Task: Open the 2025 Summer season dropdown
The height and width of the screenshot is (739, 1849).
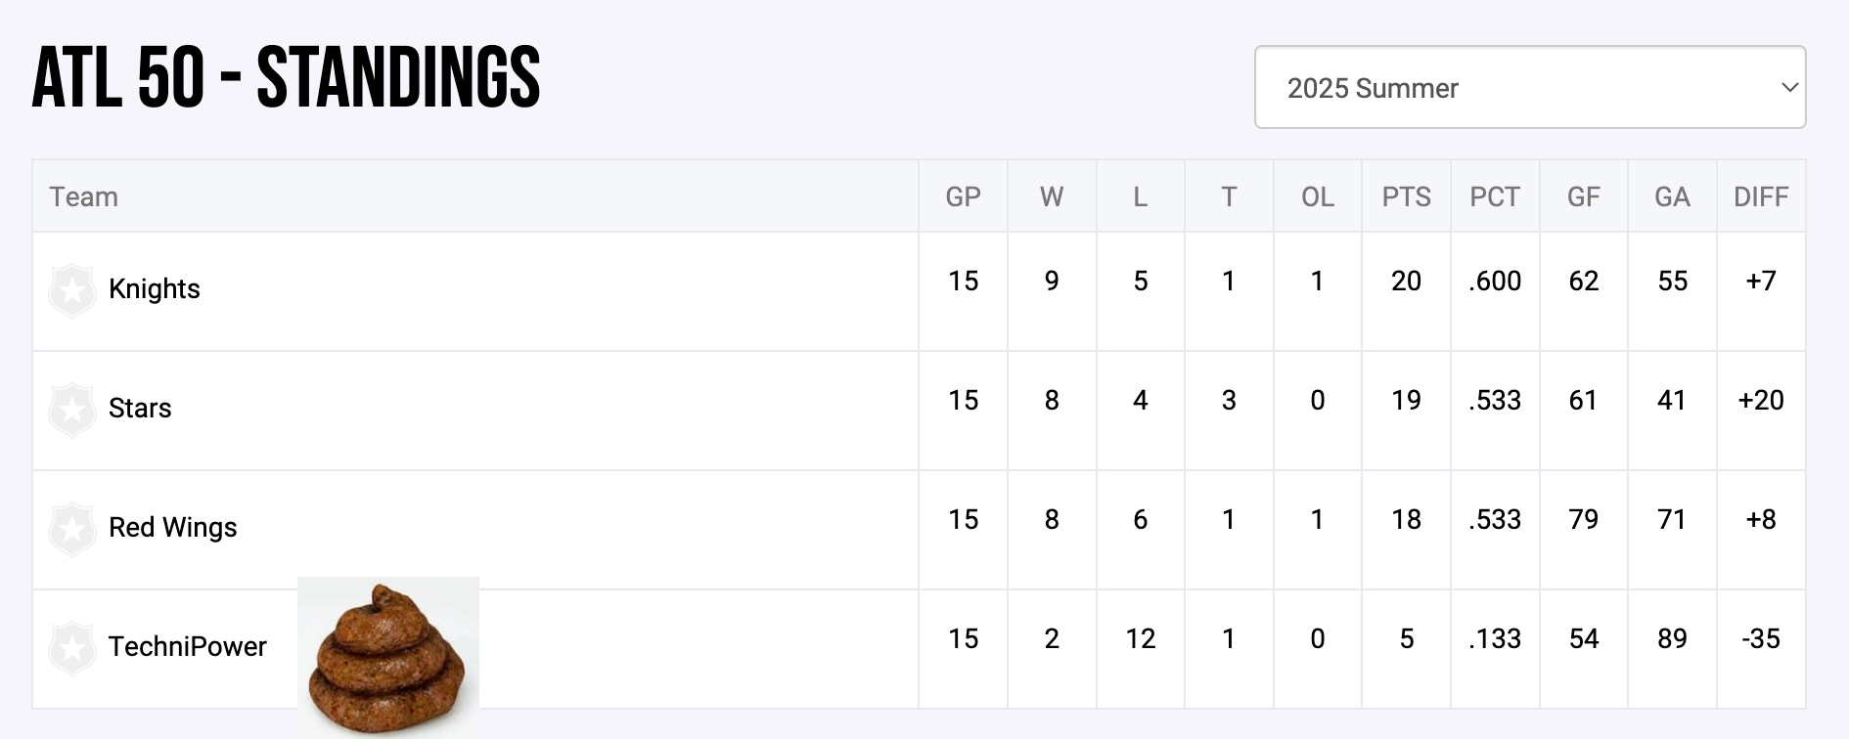Action: pos(1529,88)
